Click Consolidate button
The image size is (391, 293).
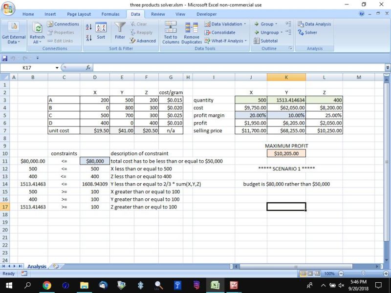[219, 32]
